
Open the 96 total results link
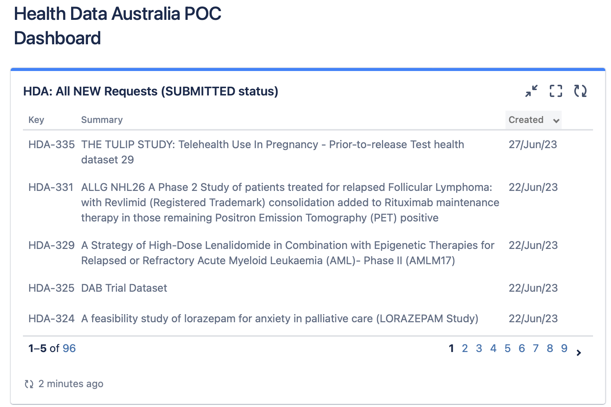(x=69, y=349)
